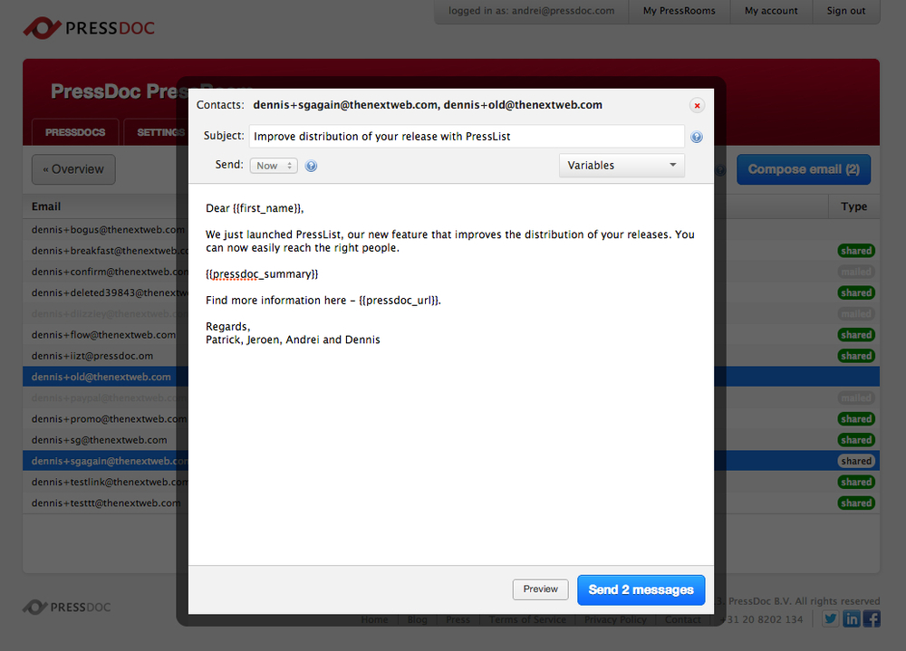Select the dennis+old@thenextweb.com contact row
906x651 pixels.
click(101, 377)
